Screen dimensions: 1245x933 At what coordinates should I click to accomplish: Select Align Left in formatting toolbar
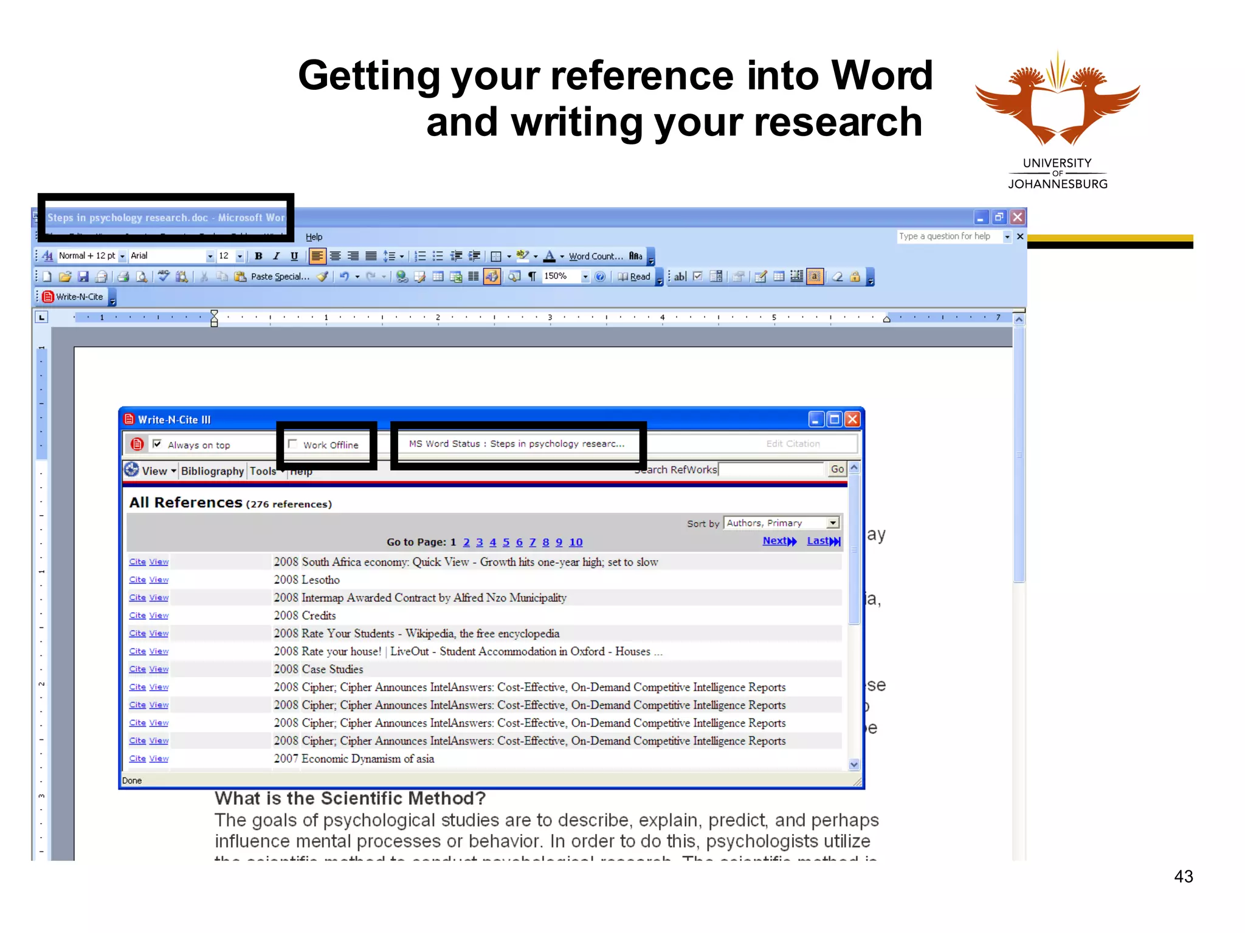pyautogui.click(x=317, y=256)
